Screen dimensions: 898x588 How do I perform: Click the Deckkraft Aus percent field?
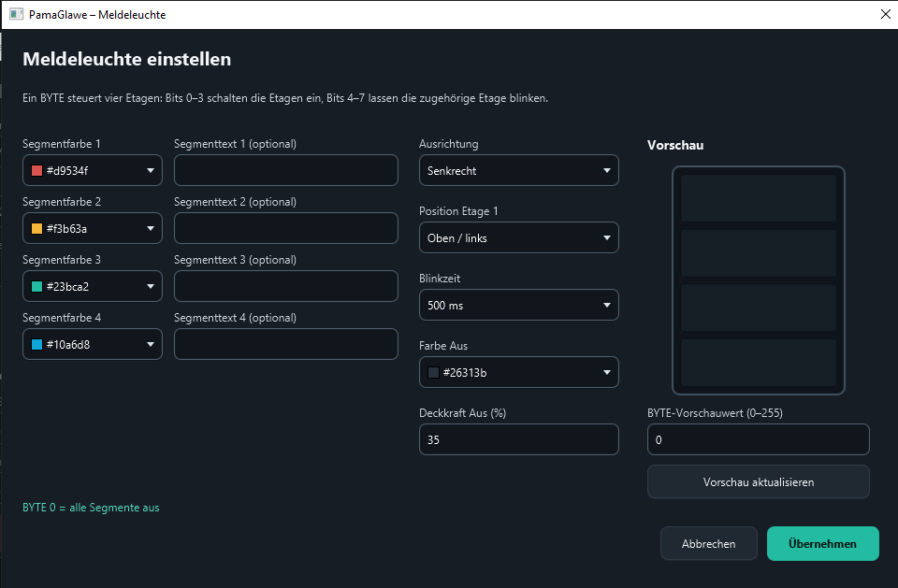(x=519, y=439)
